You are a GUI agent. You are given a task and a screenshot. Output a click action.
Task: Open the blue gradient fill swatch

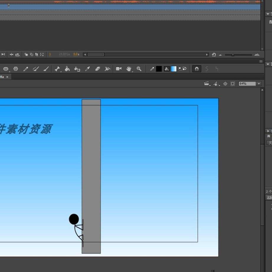tap(174, 69)
